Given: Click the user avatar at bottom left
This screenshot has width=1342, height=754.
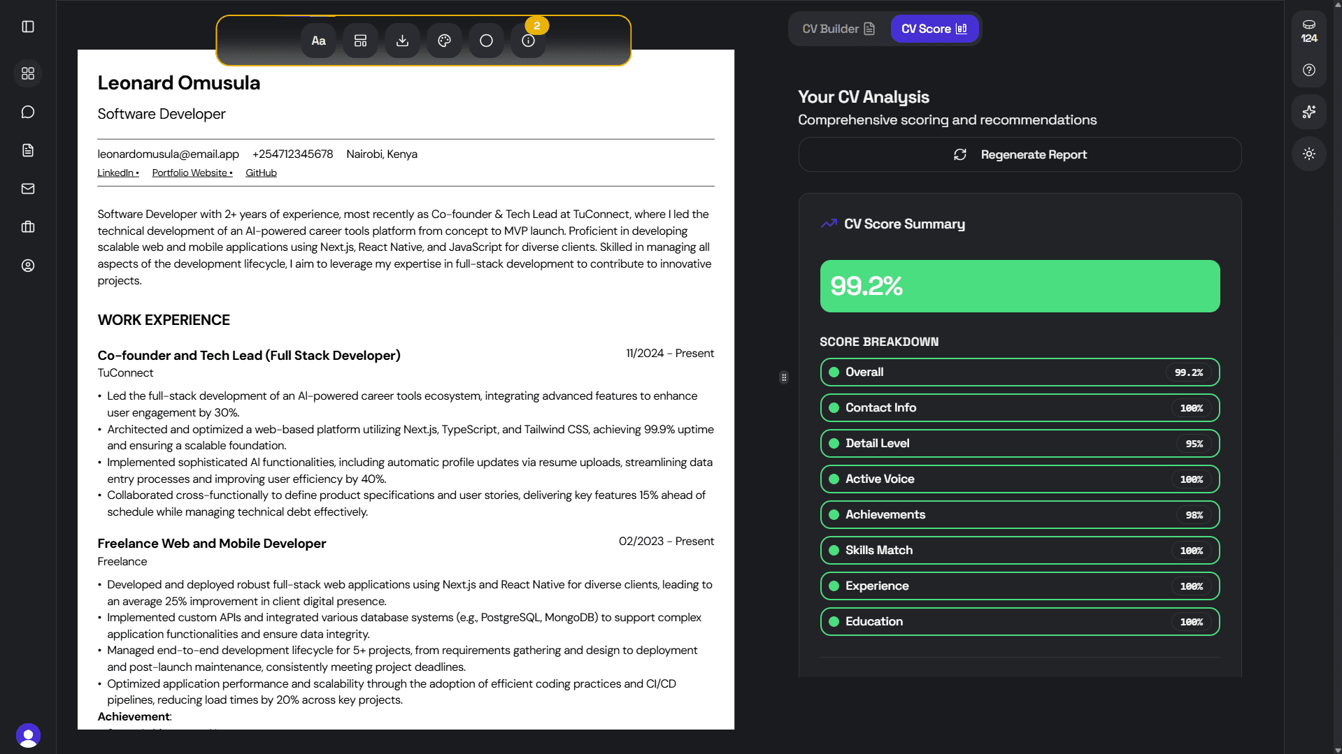Looking at the screenshot, I should click(28, 736).
